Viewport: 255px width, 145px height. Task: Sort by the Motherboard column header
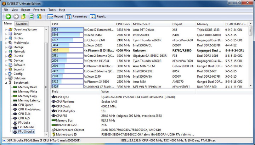tap(151, 24)
